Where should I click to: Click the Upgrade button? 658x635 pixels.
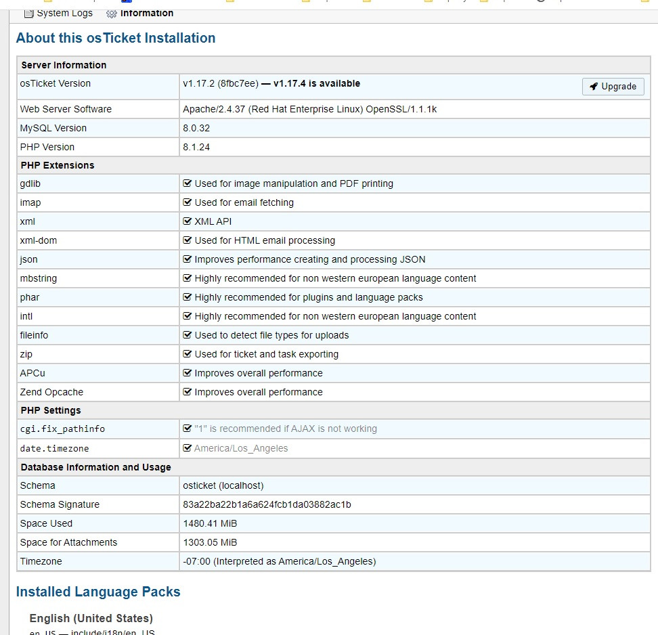coord(613,87)
